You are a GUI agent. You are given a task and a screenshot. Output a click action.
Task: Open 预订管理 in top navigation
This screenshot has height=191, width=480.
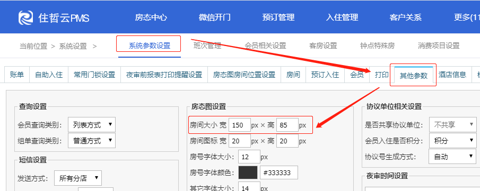278,17
